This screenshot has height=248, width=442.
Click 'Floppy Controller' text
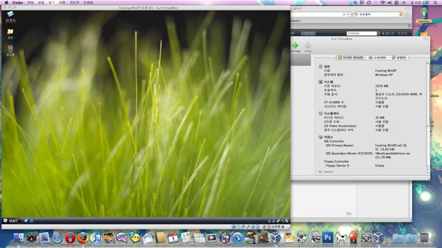[x=336, y=161]
